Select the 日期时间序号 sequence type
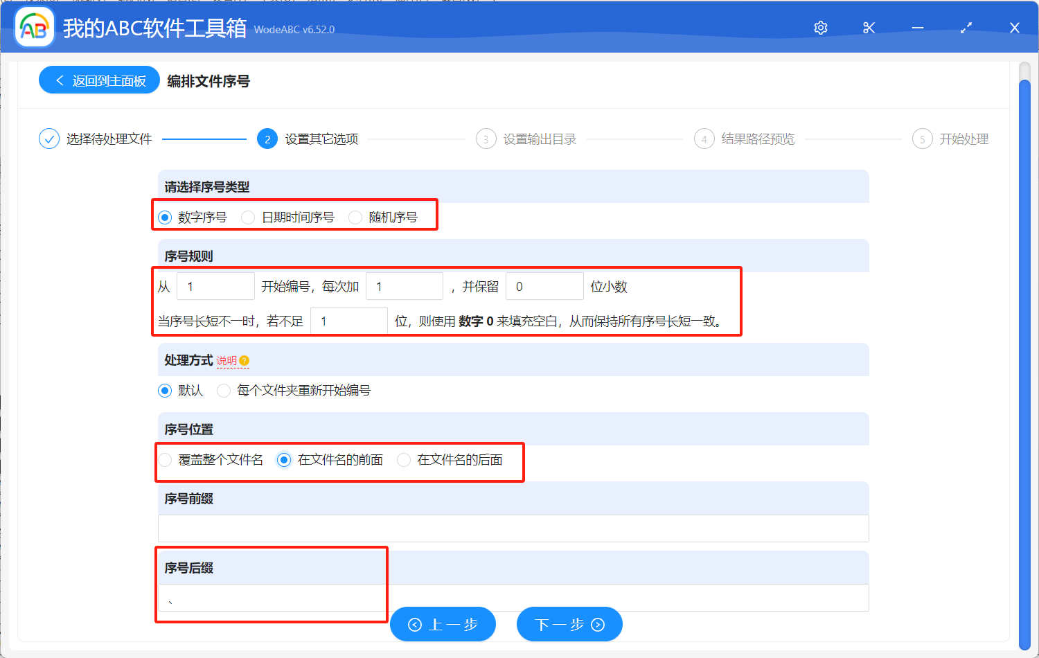This screenshot has height=658, width=1039. [x=248, y=217]
